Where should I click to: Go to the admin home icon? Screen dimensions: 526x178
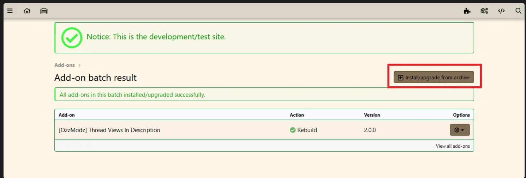click(27, 11)
